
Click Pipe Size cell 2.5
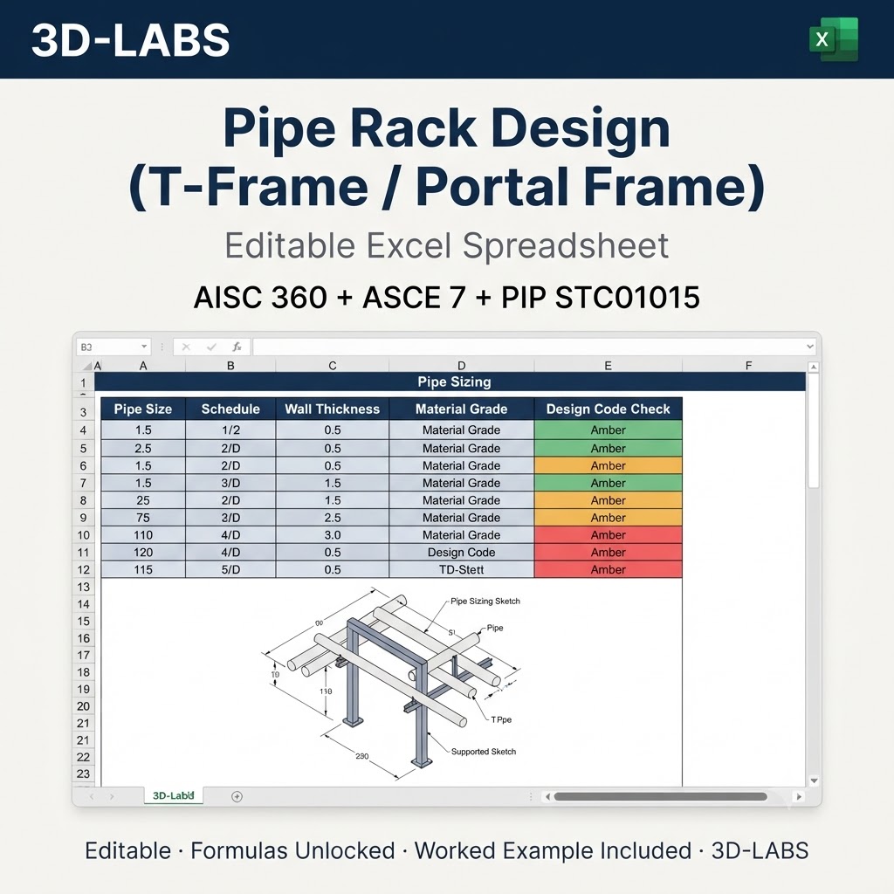[143, 448]
